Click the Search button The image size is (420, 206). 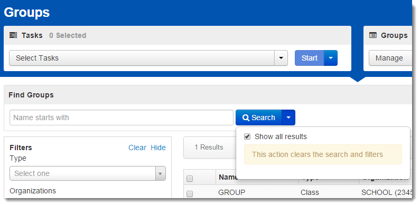click(259, 117)
